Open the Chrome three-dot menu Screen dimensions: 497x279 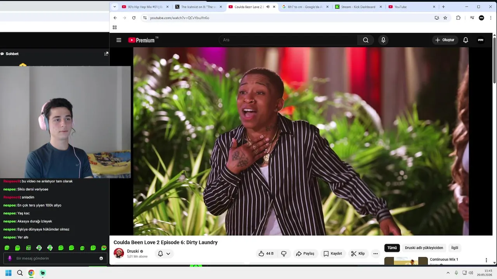point(491,18)
